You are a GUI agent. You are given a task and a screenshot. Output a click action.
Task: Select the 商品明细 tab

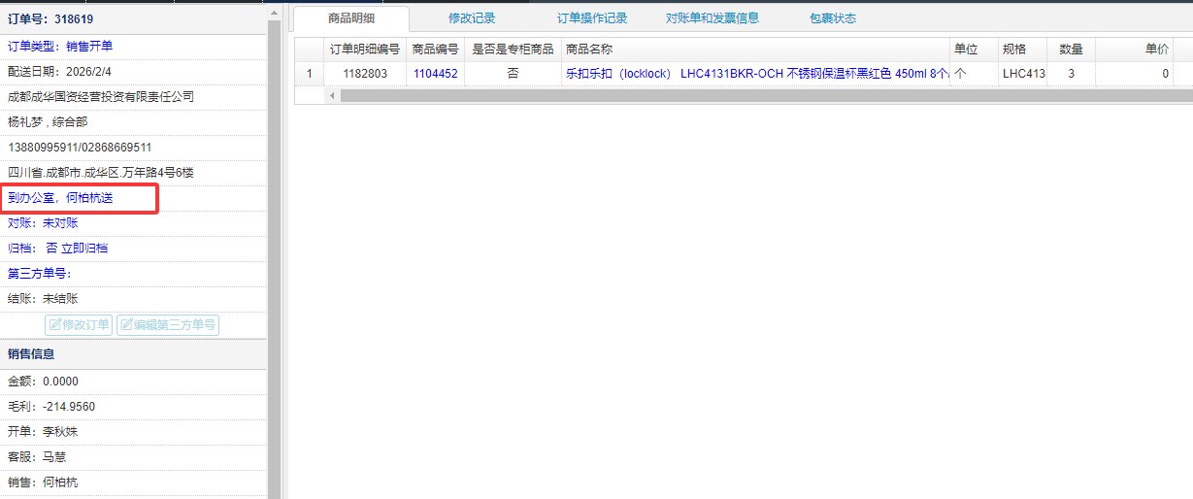pos(351,18)
